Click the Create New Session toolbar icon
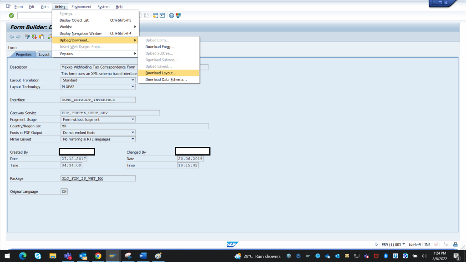The height and width of the screenshot is (262, 466). click(156, 15)
